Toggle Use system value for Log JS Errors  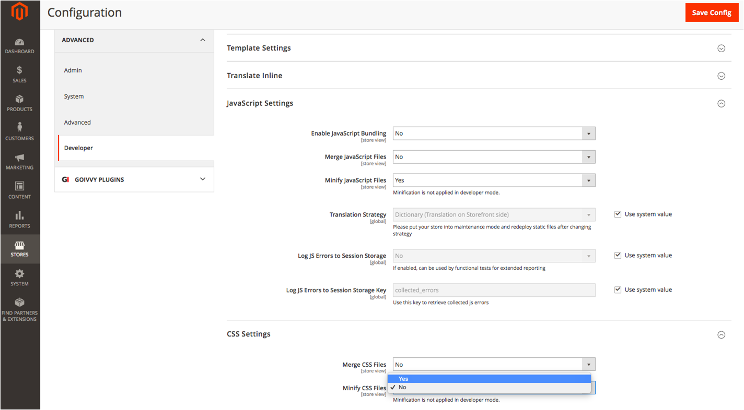(618, 256)
